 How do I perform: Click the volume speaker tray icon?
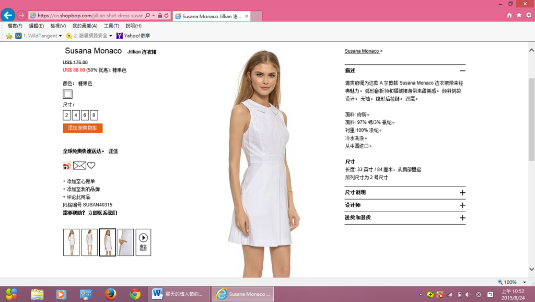pos(468,294)
